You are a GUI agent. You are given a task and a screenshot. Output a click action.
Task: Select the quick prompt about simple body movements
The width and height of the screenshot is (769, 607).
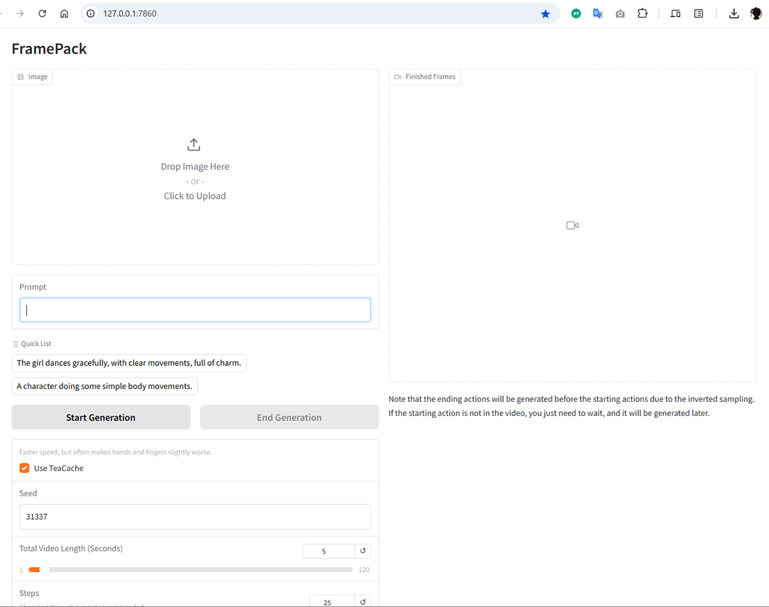point(104,386)
